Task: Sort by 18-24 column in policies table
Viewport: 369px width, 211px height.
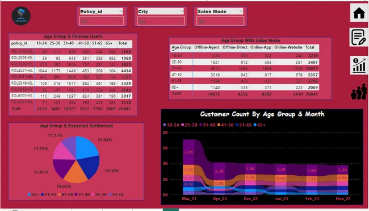Action: (41, 43)
